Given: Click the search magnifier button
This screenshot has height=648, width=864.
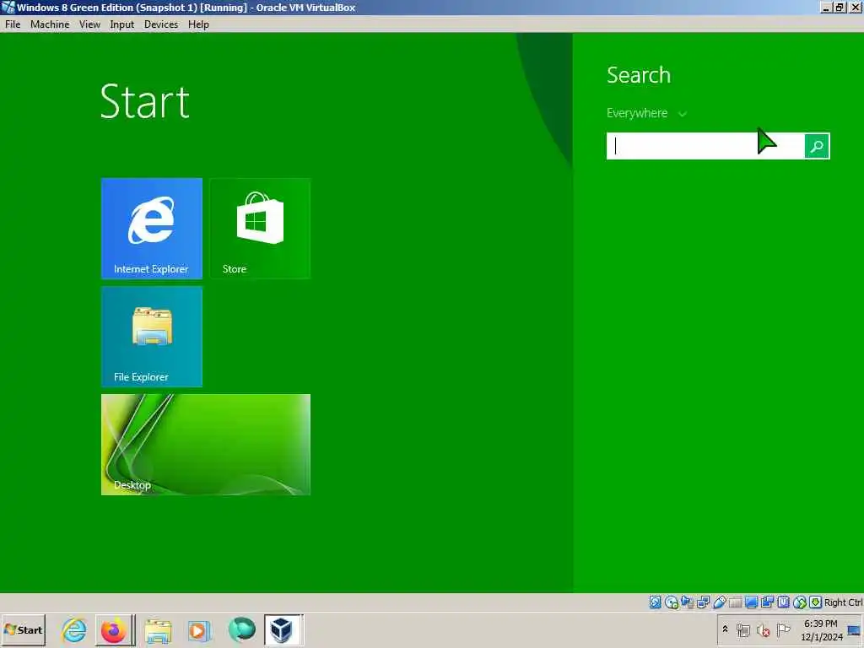Looking at the screenshot, I should pos(817,146).
